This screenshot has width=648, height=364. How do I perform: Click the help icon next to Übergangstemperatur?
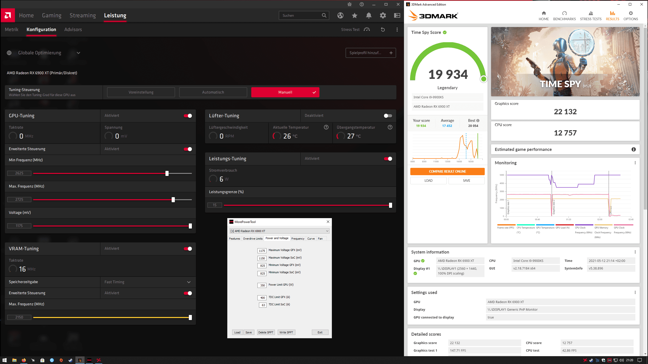tap(390, 127)
